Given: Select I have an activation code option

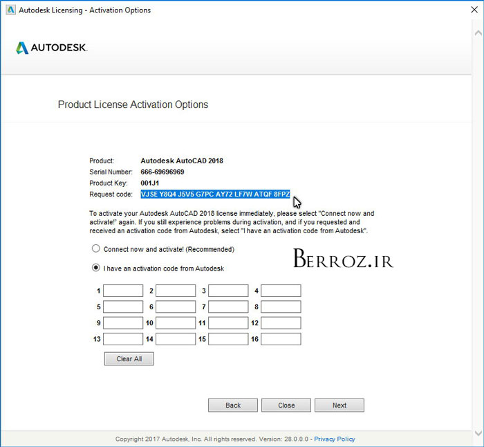Looking at the screenshot, I should [96, 268].
